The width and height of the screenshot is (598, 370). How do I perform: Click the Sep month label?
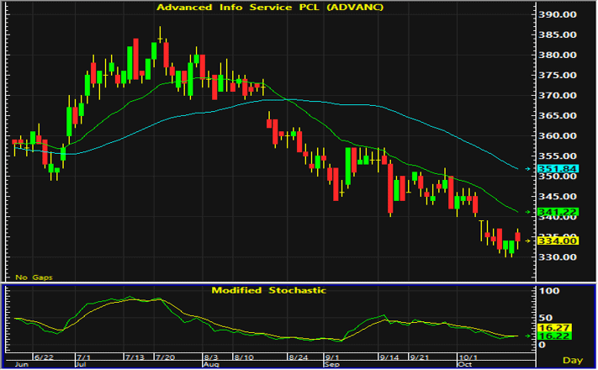point(332,364)
